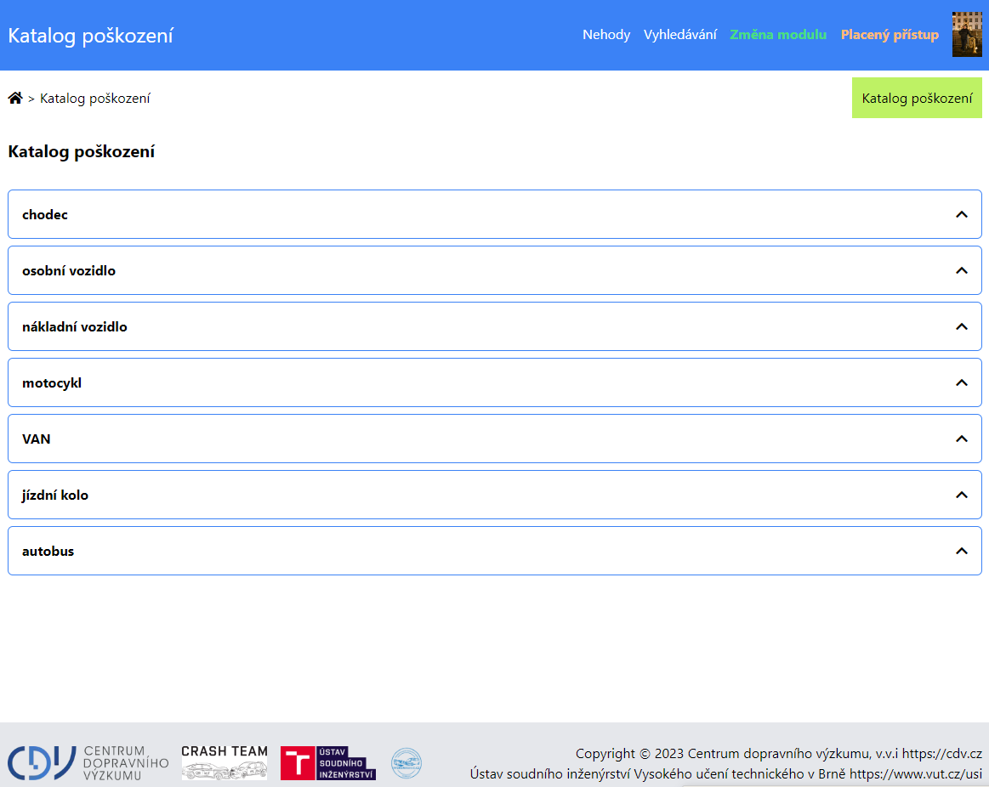The image size is (989, 787).
Task: Click the VAN category label
Action: [x=36, y=439]
